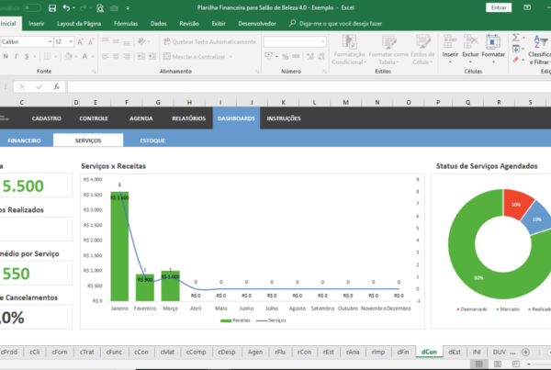Open the Layout da Página tab

79,24
